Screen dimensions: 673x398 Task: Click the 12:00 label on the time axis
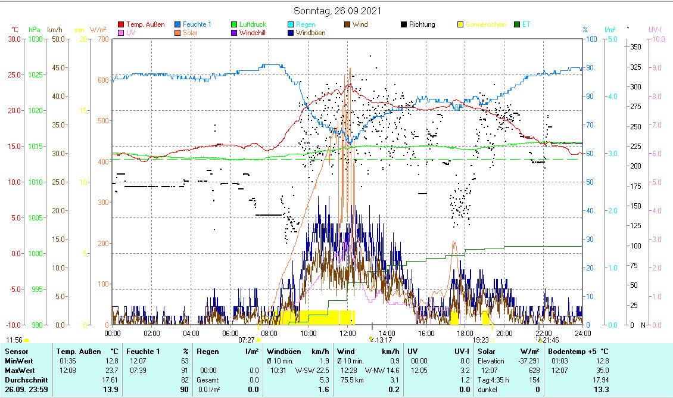(x=347, y=333)
